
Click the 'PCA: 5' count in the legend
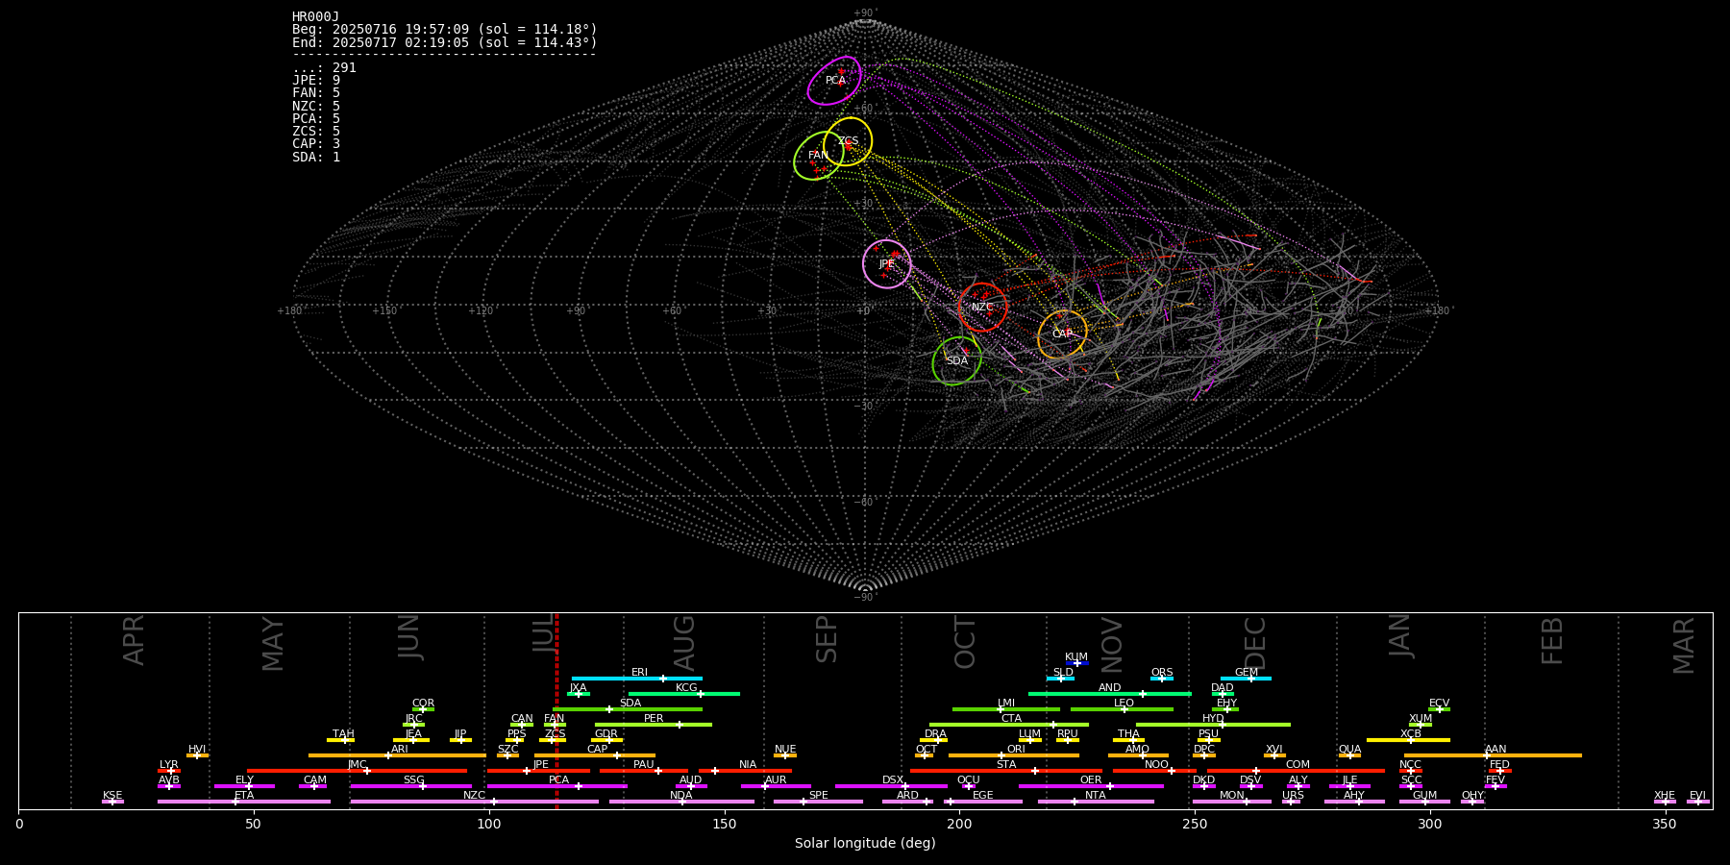[x=316, y=118]
